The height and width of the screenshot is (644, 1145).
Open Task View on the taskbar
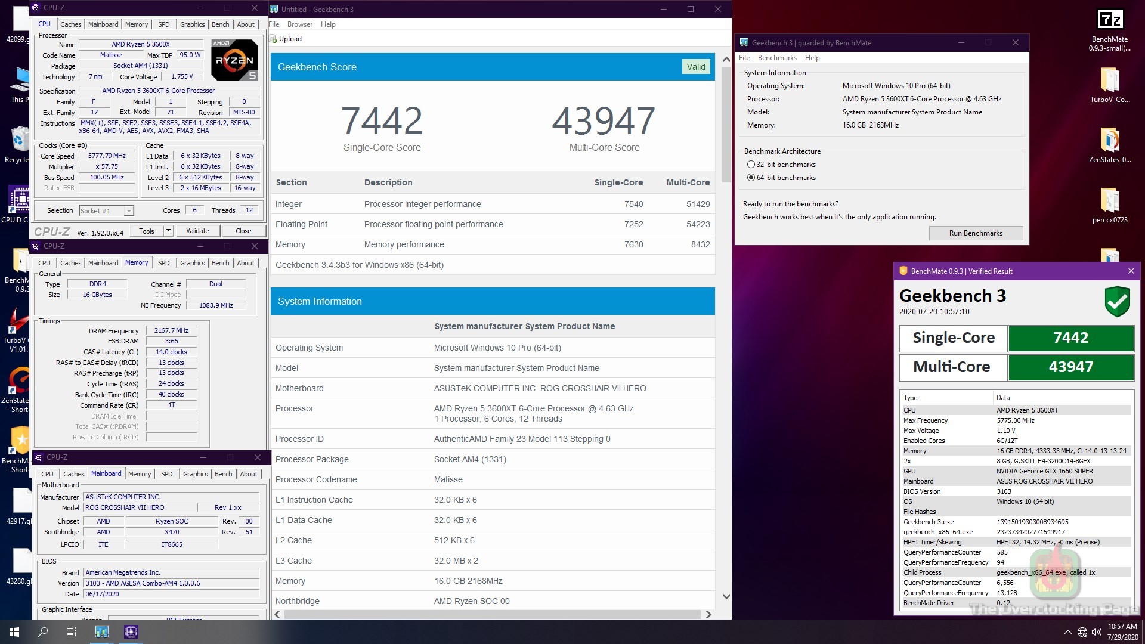[x=72, y=631]
